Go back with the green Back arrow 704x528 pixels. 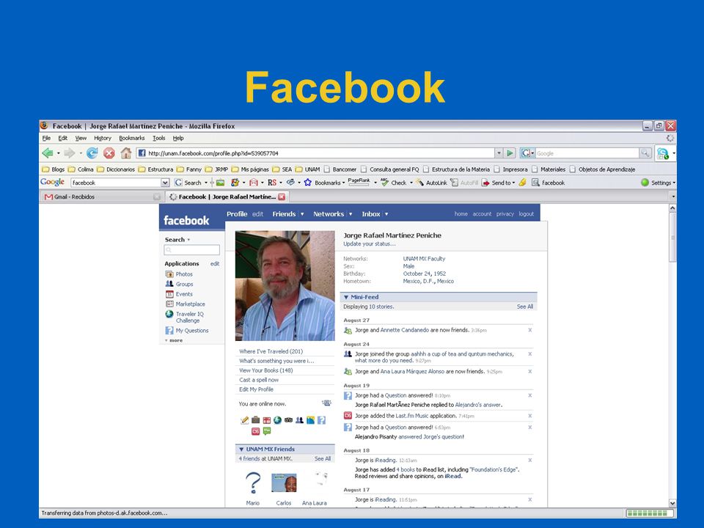pyautogui.click(x=47, y=153)
